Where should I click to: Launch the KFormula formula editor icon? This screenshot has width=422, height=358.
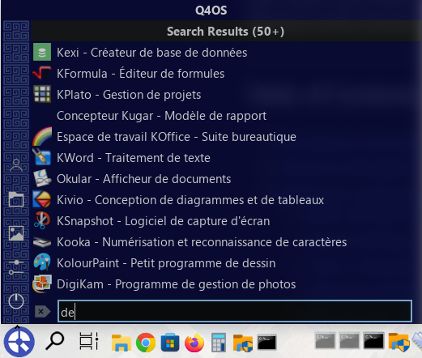[x=42, y=73]
